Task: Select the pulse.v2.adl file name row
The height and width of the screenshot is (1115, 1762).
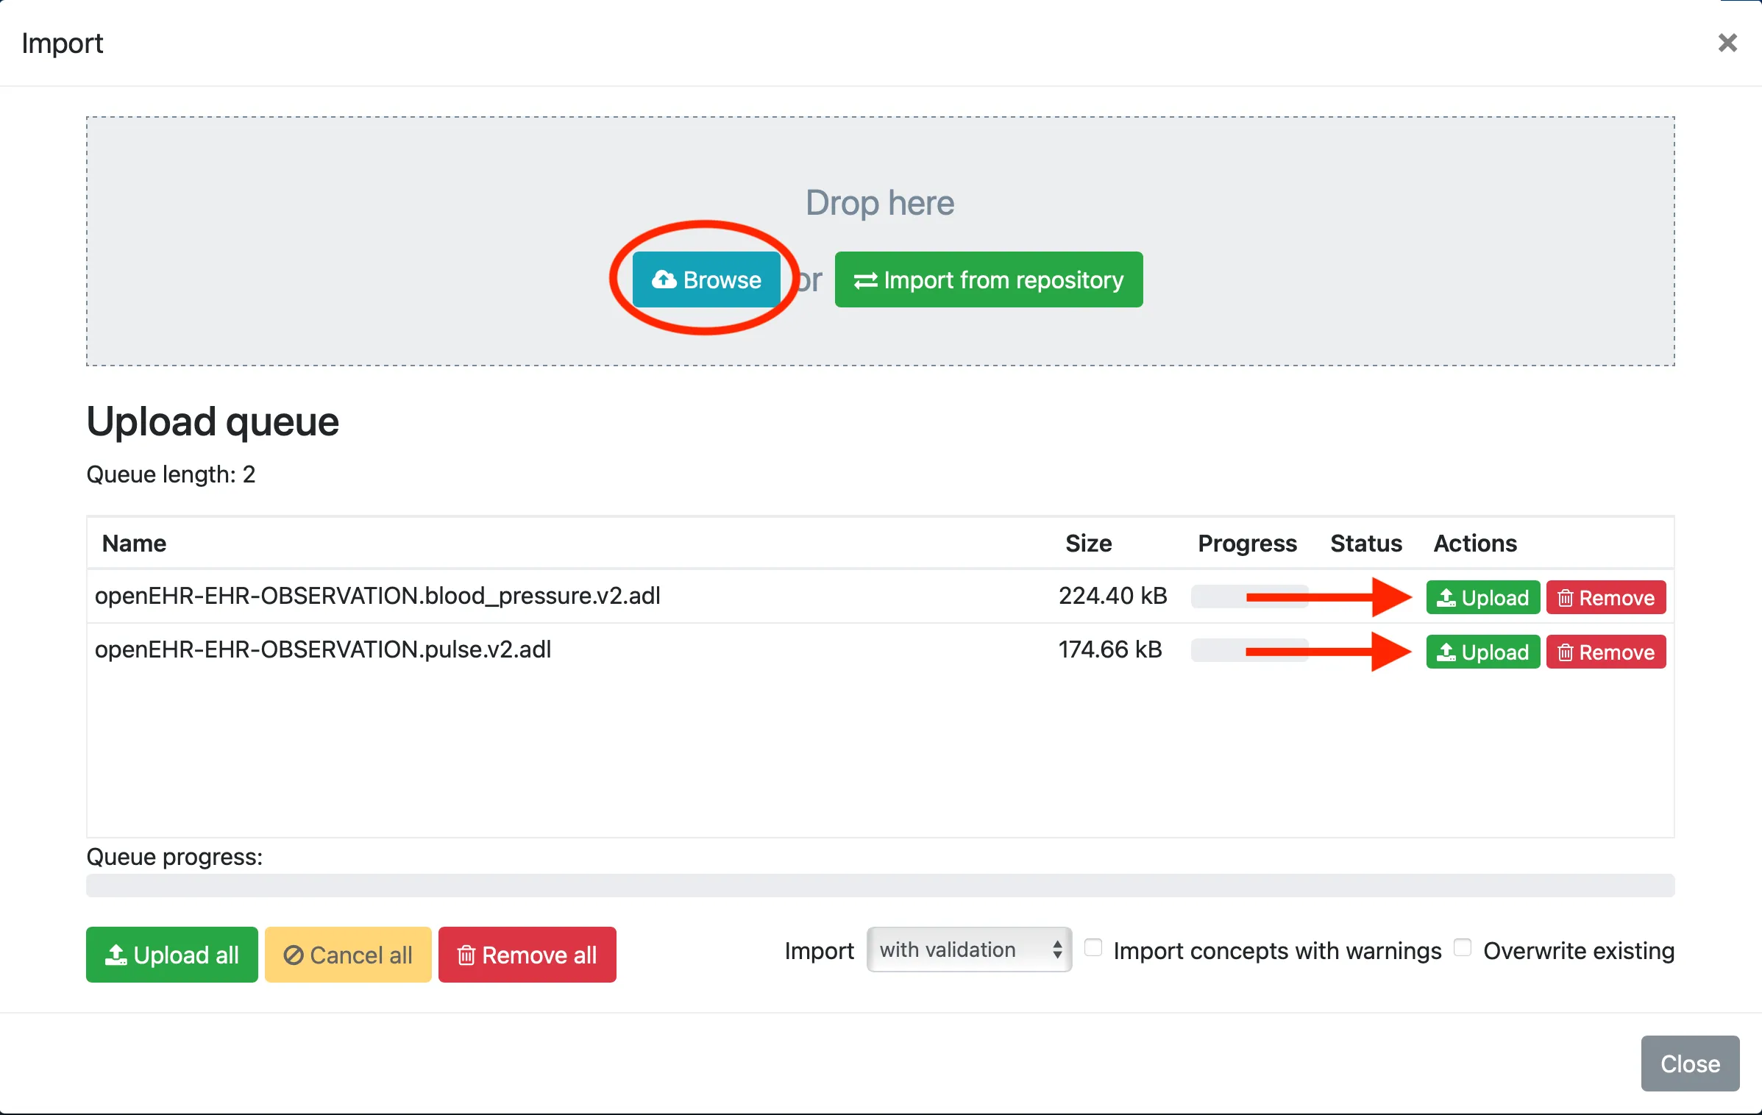Action: pyautogui.click(x=323, y=649)
